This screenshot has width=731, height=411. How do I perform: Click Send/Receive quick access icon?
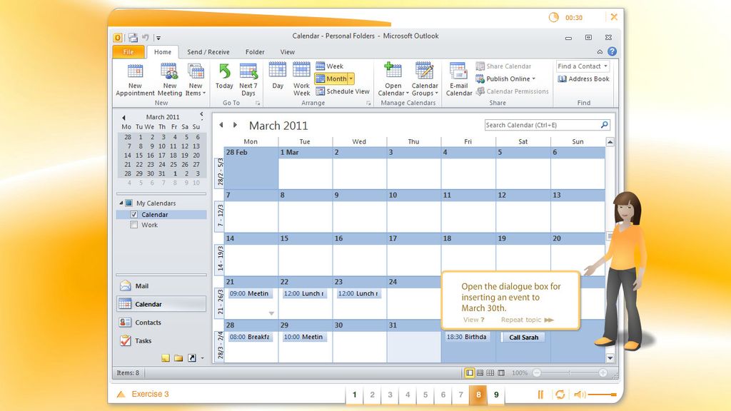(133, 37)
